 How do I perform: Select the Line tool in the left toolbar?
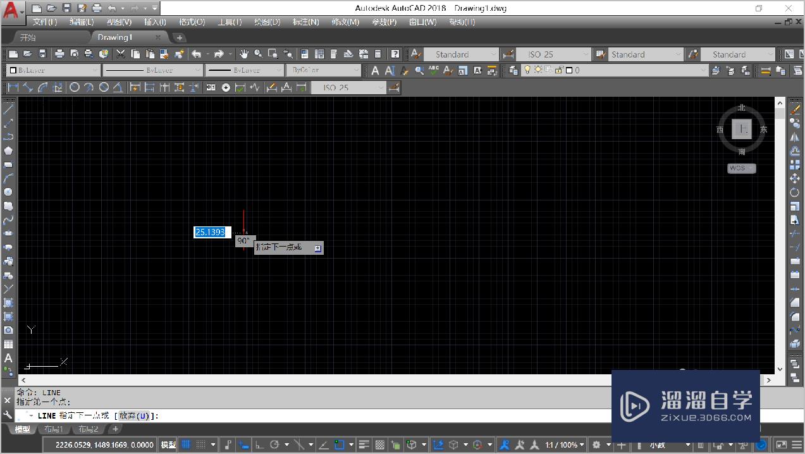(x=8, y=109)
